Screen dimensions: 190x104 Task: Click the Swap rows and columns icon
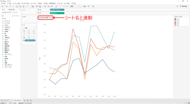click(45, 6)
